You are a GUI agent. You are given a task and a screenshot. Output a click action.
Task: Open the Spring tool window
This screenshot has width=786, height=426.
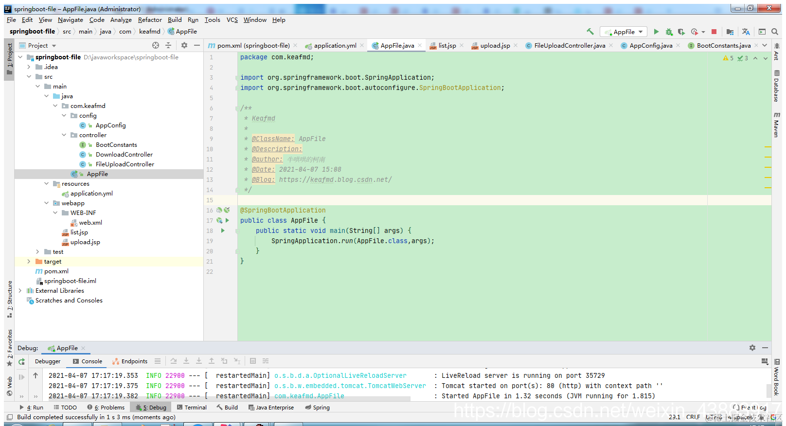point(317,408)
